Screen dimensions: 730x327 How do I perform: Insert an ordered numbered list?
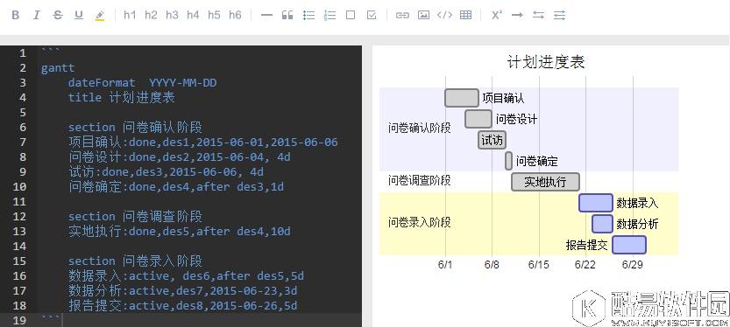(x=330, y=16)
